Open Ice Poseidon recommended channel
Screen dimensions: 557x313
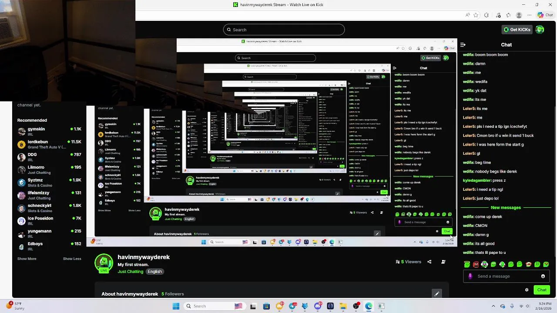49,221
